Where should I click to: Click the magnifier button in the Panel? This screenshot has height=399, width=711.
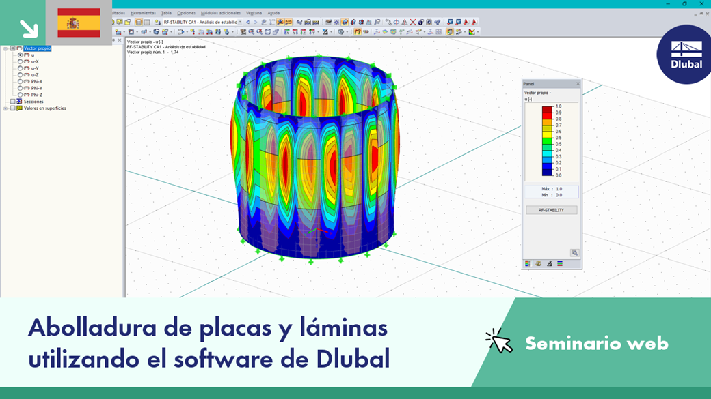[574, 253]
